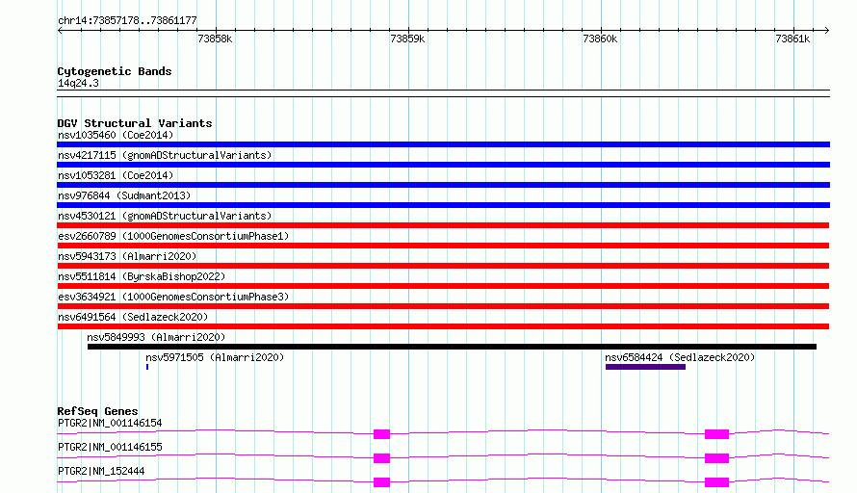Click first exon of PTGR2 NM_001146154

point(381,434)
